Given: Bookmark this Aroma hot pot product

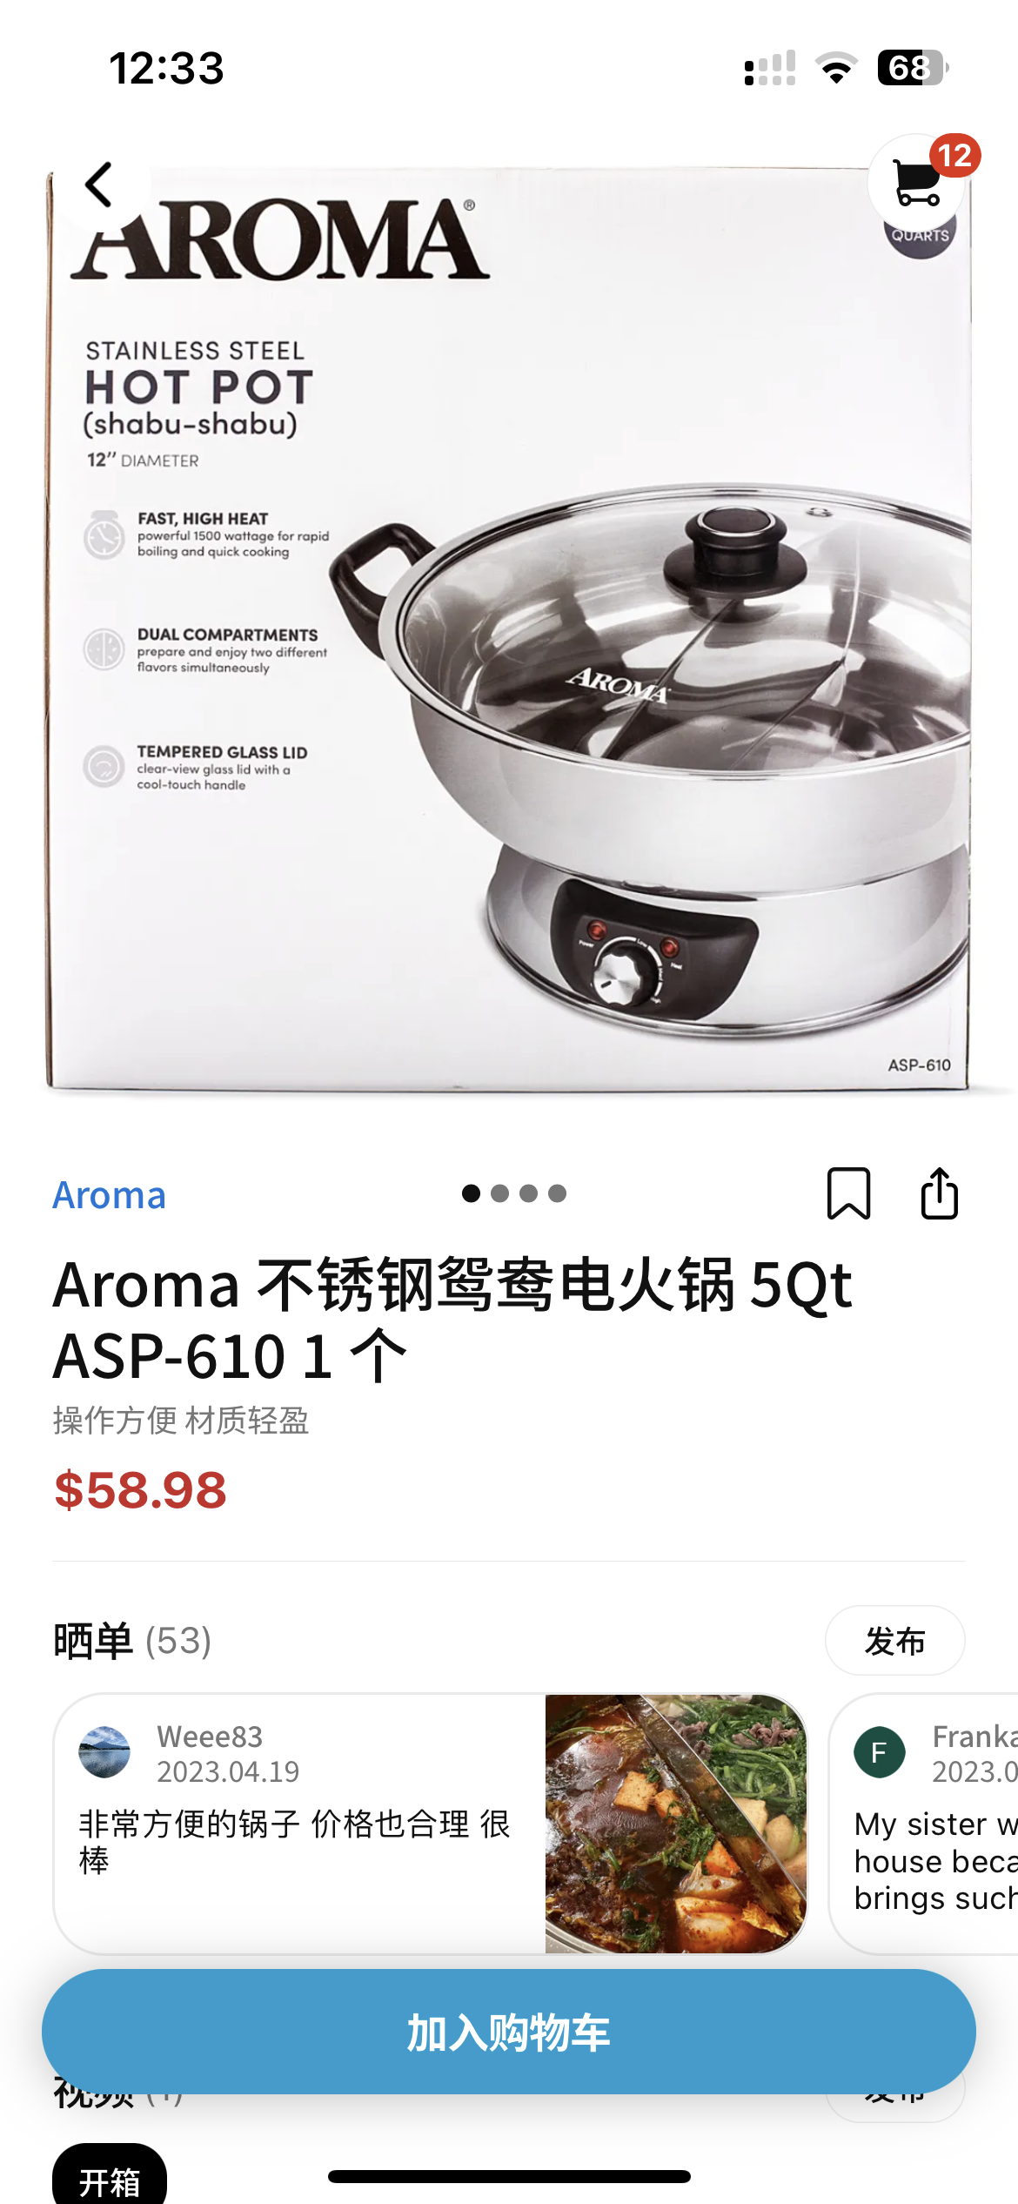Looking at the screenshot, I should coord(848,1193).
